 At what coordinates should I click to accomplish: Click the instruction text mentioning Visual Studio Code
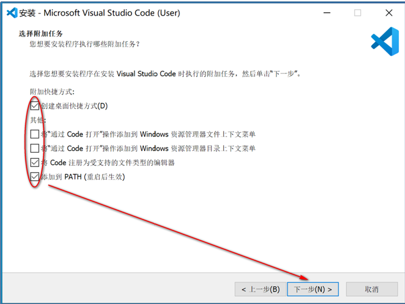point(166,74)
